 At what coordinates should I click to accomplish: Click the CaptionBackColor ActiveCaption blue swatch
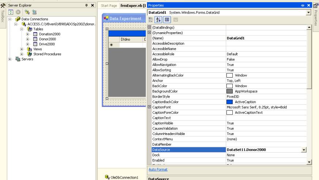point(229,102)
